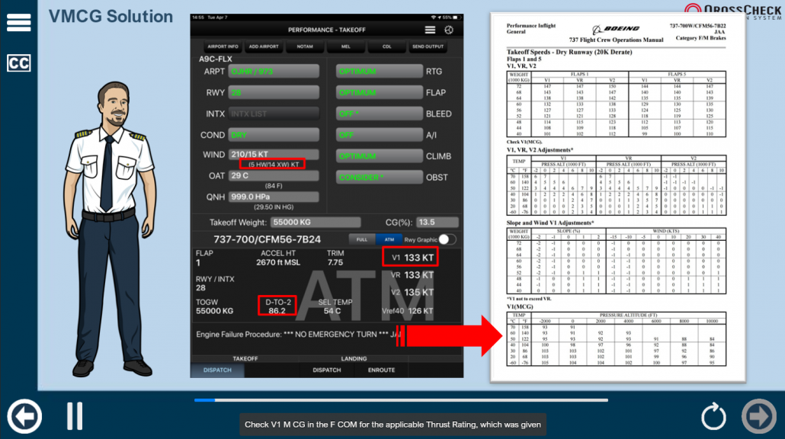The width and height of the screenshot is (785, 439).
Task: Replay the slide with the circular arrow icon
Action: click(713, 416)
